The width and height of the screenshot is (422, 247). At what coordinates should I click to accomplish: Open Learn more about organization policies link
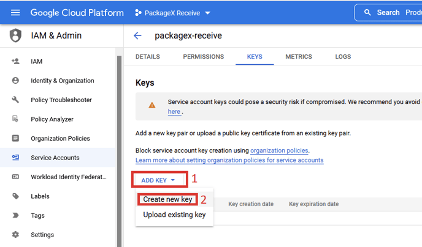pyautogui.click(x=229, y=160)
